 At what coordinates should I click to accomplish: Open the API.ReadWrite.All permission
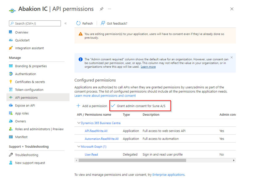coord(96,131)
